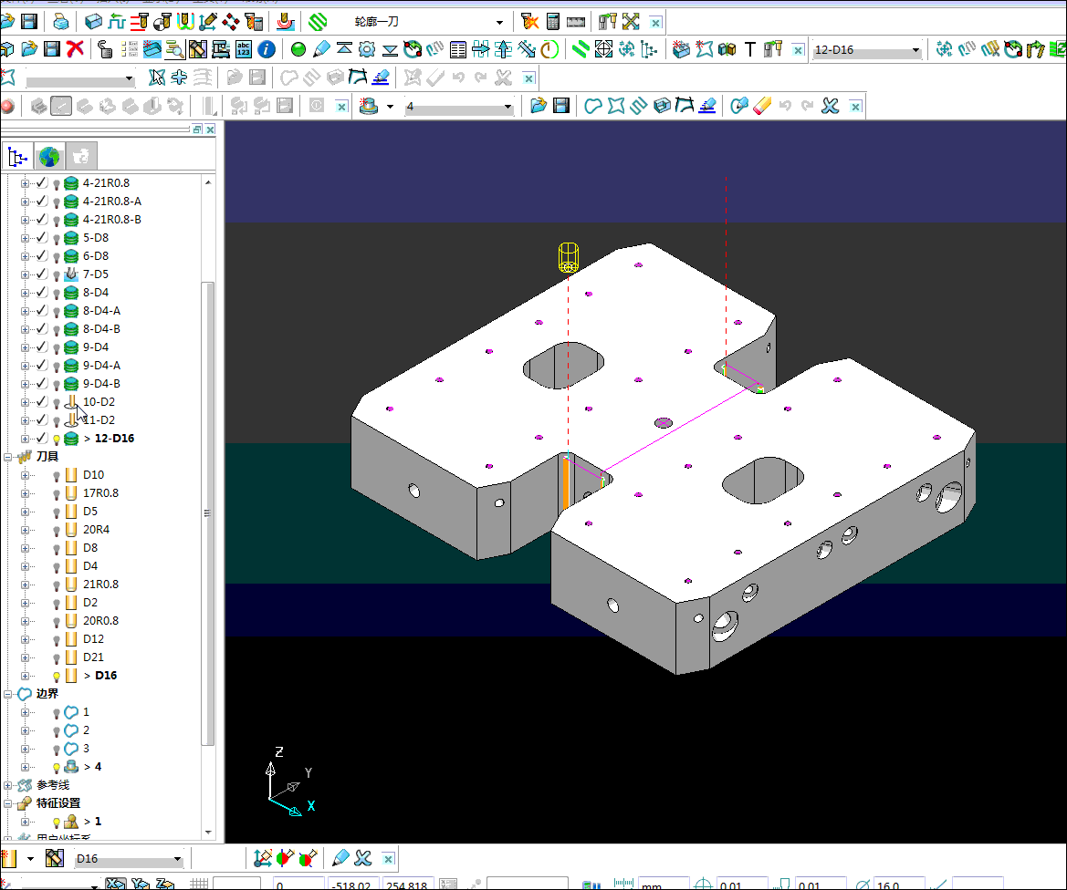The width and height of the screenshot is (1067, 890).
Task: Toggle checkbox for toolpath 9-D4-B
Action: pyautogui.click(x=41, y=384)
